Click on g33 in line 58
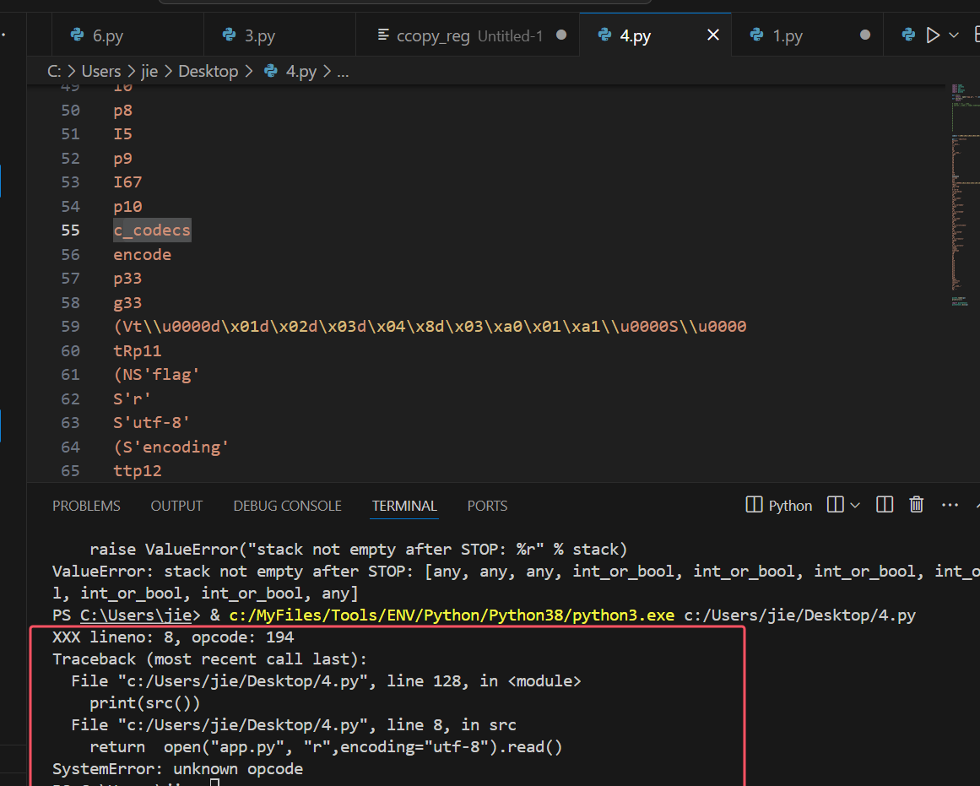The width and height of the screenshot is (980, 786). point(127,302)
